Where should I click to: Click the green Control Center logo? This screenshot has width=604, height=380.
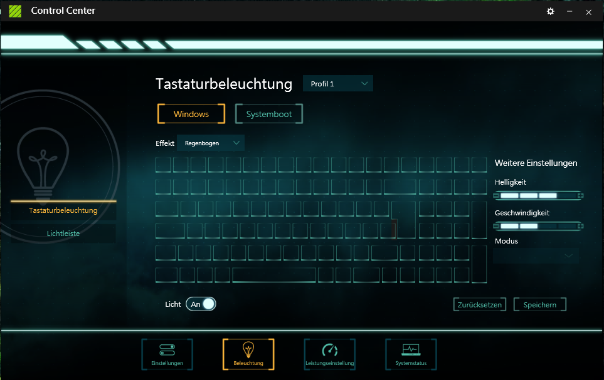tap(15, 11)
